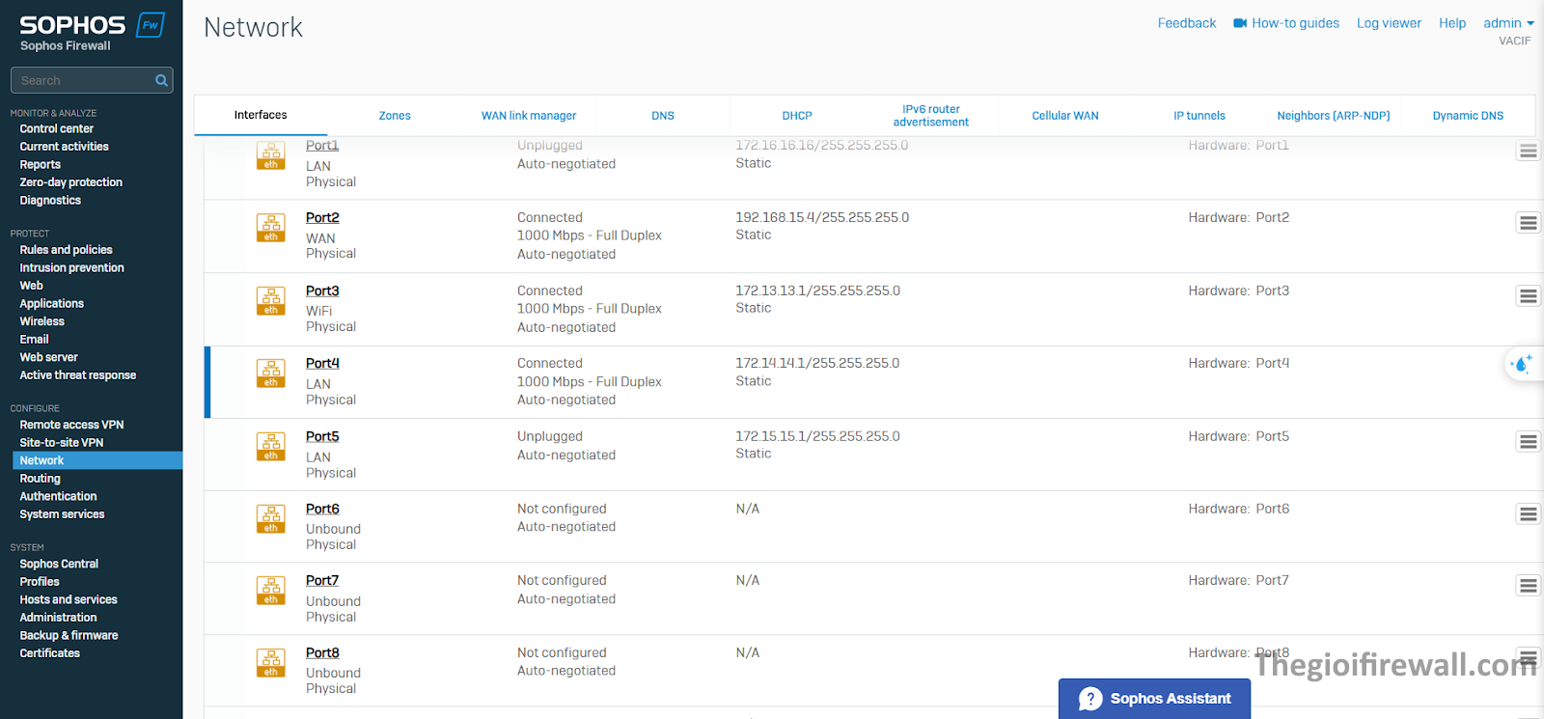This screenshot has height=719, width=1544.
Task: Open the Log viewer link
Action: click(1389, 23)
